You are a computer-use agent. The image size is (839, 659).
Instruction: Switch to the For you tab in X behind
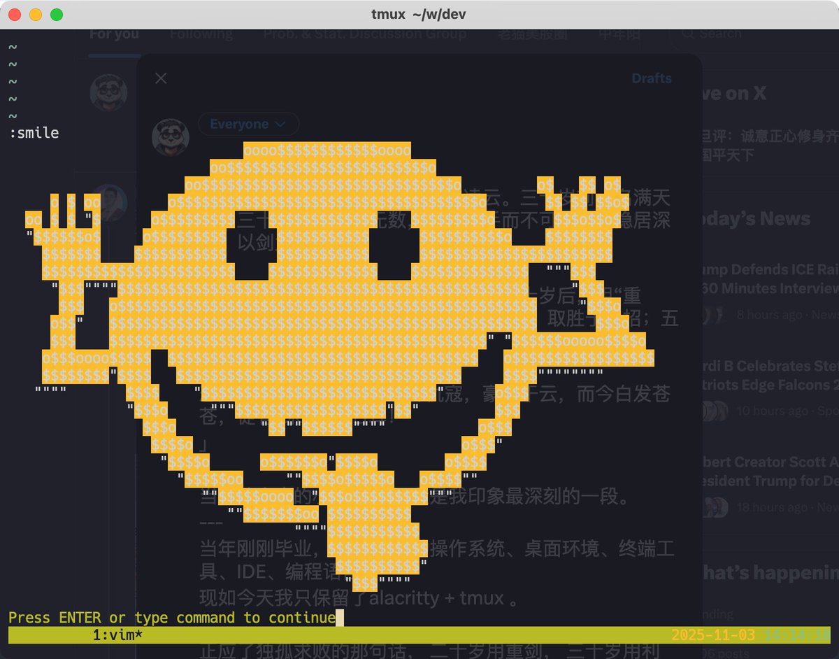(x=114, y=35)
